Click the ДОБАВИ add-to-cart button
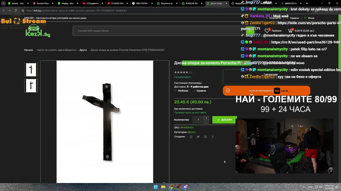Image resolution: width=341 pixels, height=191 pixels. [224, 120]
